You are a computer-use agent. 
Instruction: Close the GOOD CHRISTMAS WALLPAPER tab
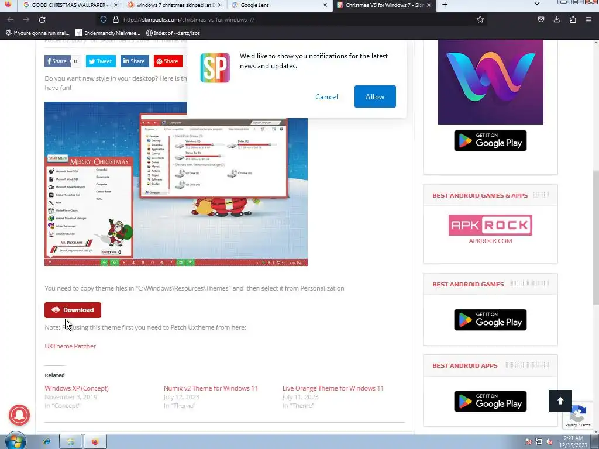click(116, 5)
